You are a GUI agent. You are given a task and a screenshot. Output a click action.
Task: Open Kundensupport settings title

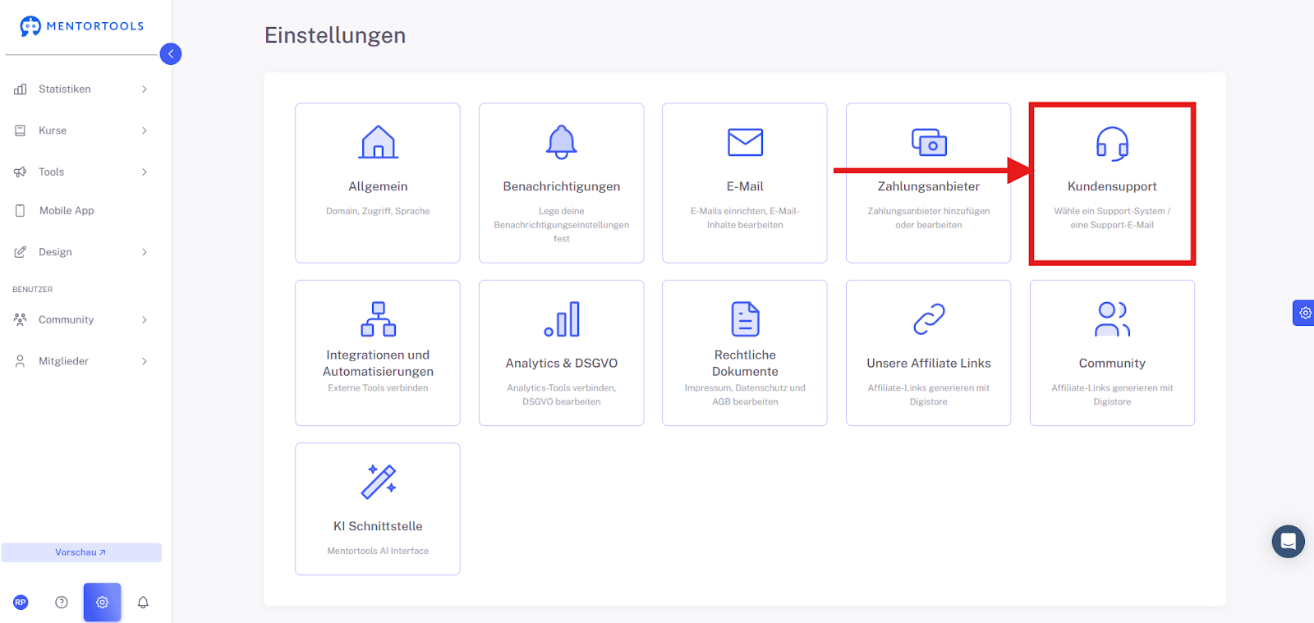1112,186
